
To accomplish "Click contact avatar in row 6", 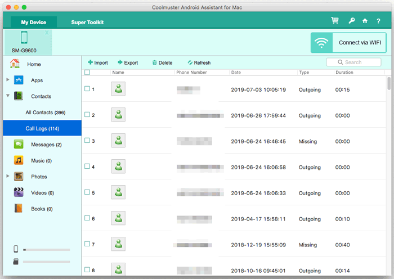I will (x=118, y=218).
